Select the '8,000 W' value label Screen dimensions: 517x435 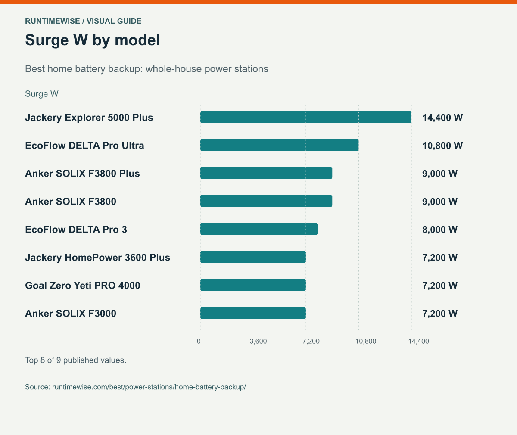click(440, 230)
